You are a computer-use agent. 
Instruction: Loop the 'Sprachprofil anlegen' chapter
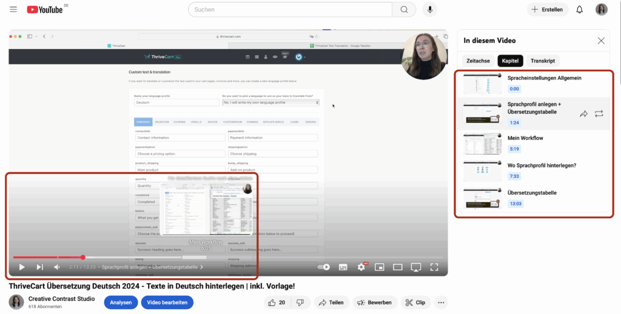click(x=599, y=114)
